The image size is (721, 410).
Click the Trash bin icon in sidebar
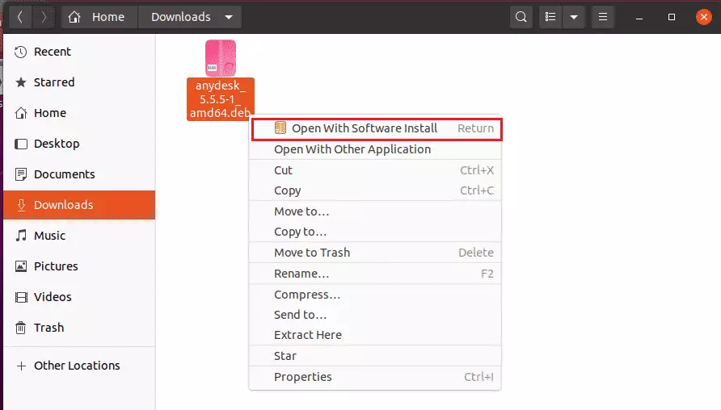click(x=21, y=328)
